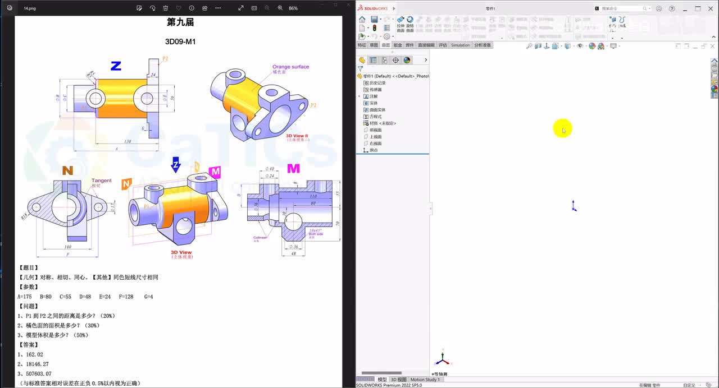719x388 pixels.
Task: Select 材质 <未指定> in the tree
Action: click(380, 123)
